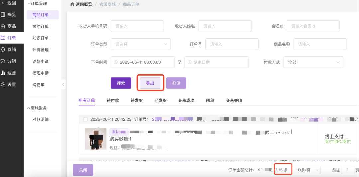The height and width of the screenshot is (177, 359).
Task: Open 设置 settings gear icon
Action: 3,84
